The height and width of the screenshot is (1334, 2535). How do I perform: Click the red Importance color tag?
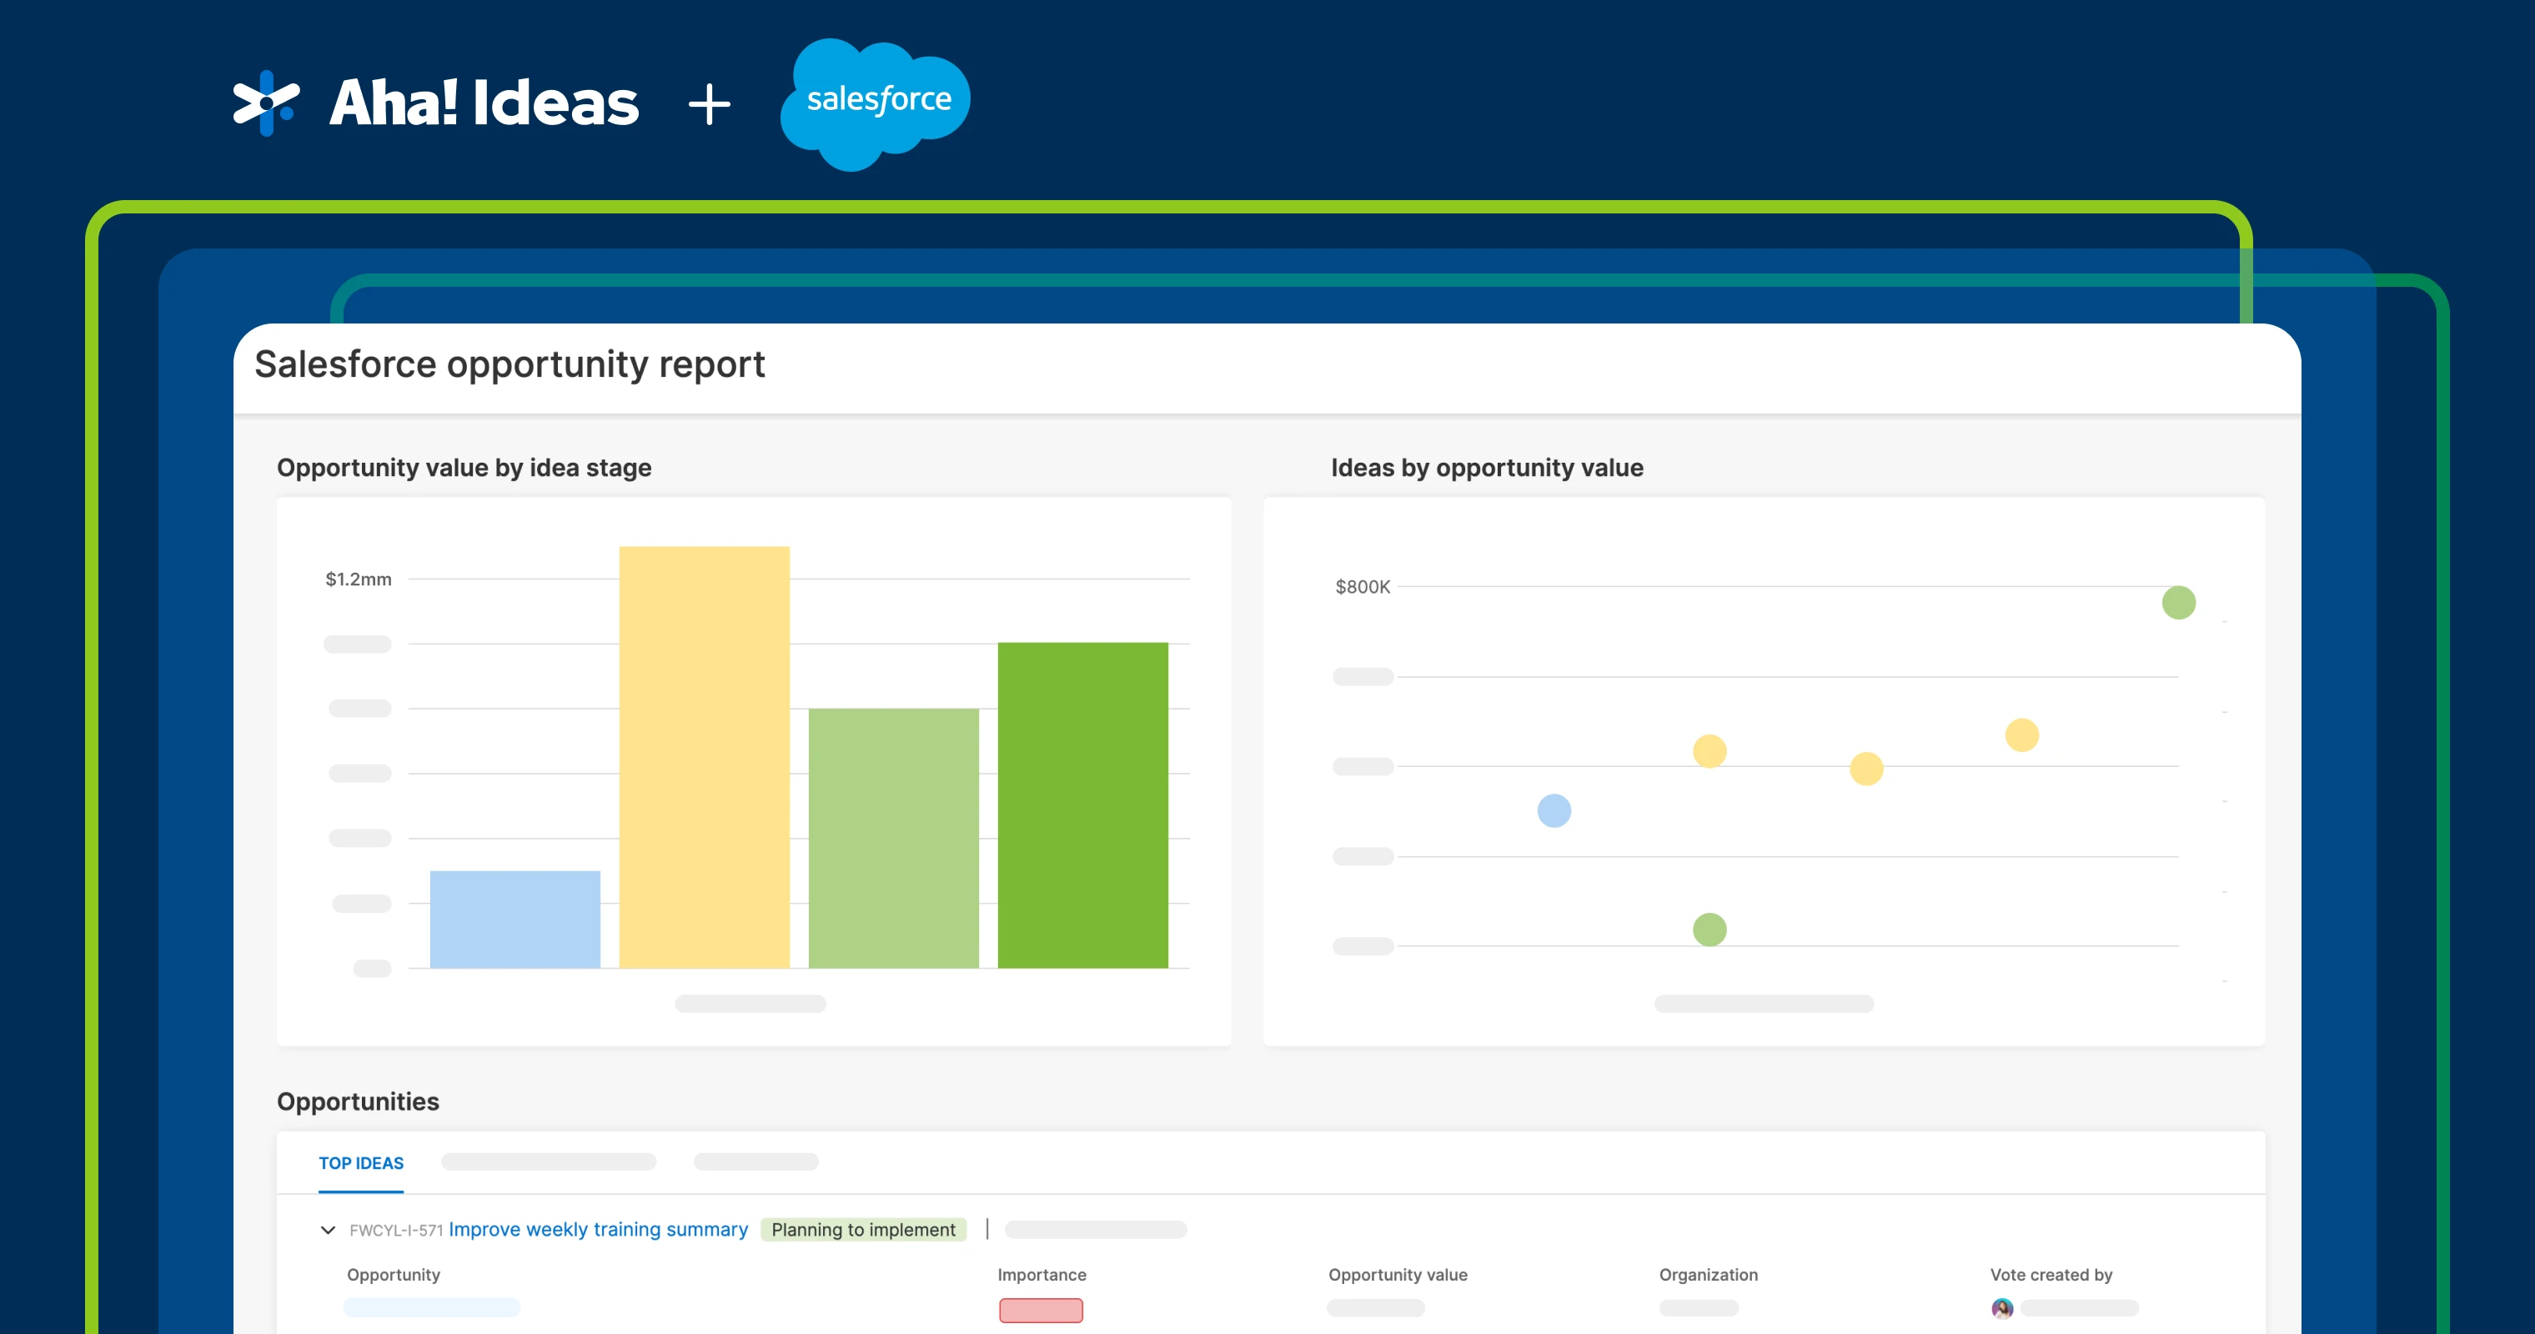(1040, 1310)
